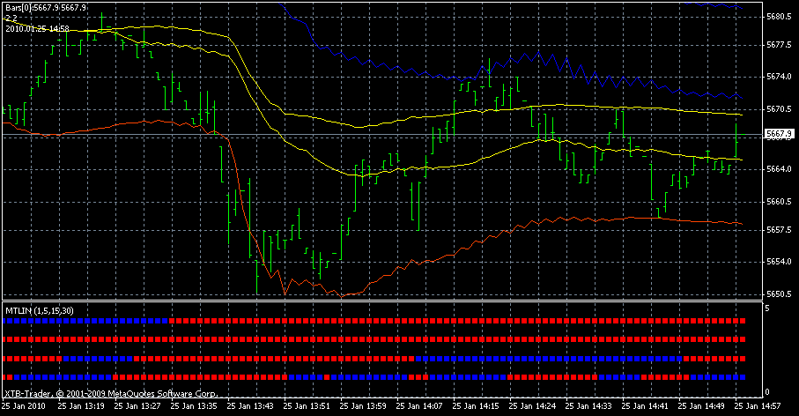Image resolution: width=799 pixels, height=416 pixels.
Task: Click the Bars[0]:5667.9 5667.9 label
Action: 46,8
